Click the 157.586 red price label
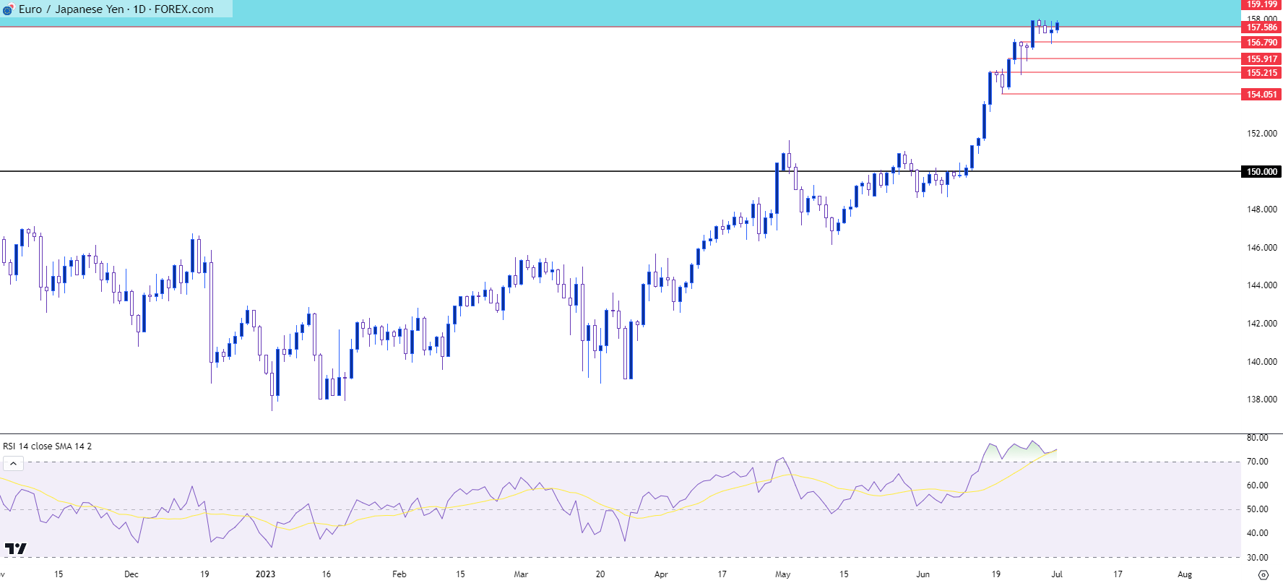This screenshot has width=1283, height=583. click(x=1261, y=27)
